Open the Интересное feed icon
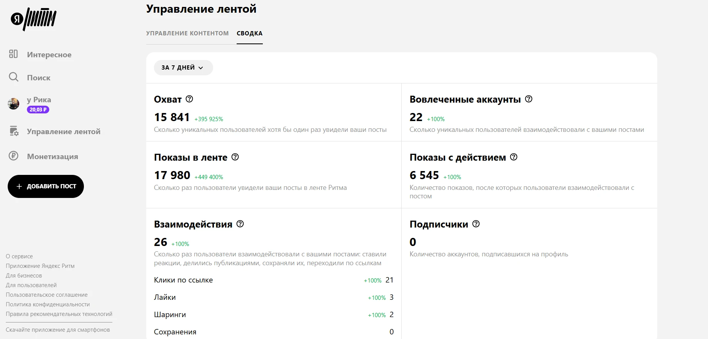This screenshot has width=708, height=339. point(13,54)
